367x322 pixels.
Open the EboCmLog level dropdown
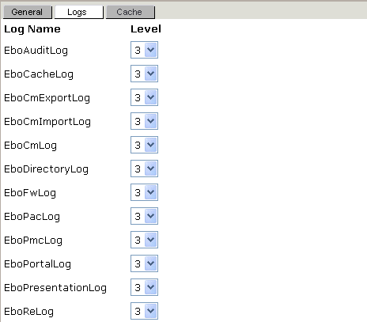coord(144,145)
